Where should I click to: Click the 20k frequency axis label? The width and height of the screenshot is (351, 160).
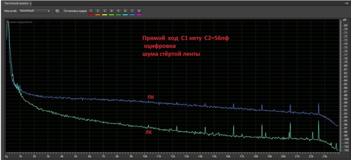click(283, 157)
